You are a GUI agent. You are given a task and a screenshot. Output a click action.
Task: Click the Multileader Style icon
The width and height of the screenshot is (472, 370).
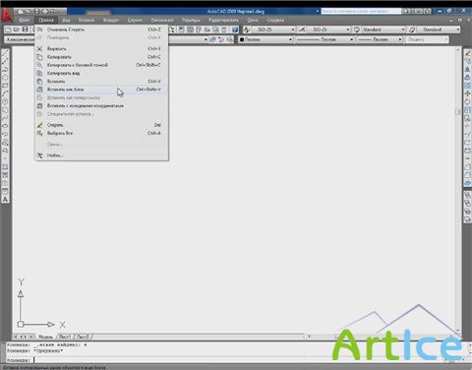click(x=412, y=30)
